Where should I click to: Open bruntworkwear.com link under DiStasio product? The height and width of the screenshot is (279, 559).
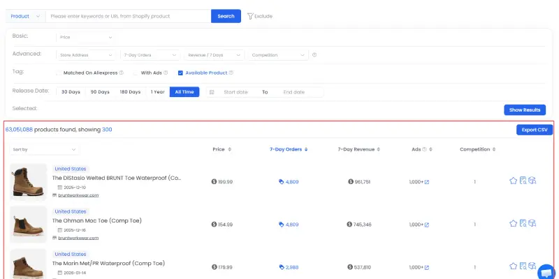78,195
